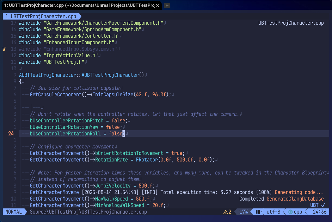Click the current line number 24 in the gutter

pyautogui.click(x=11, y=134)
